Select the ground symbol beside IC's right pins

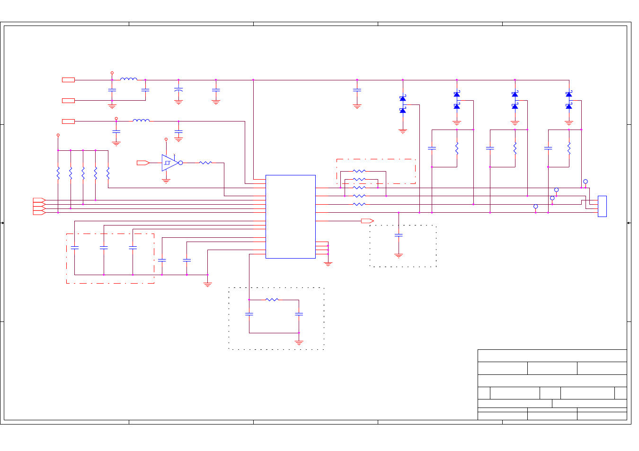tap(328, 264)
